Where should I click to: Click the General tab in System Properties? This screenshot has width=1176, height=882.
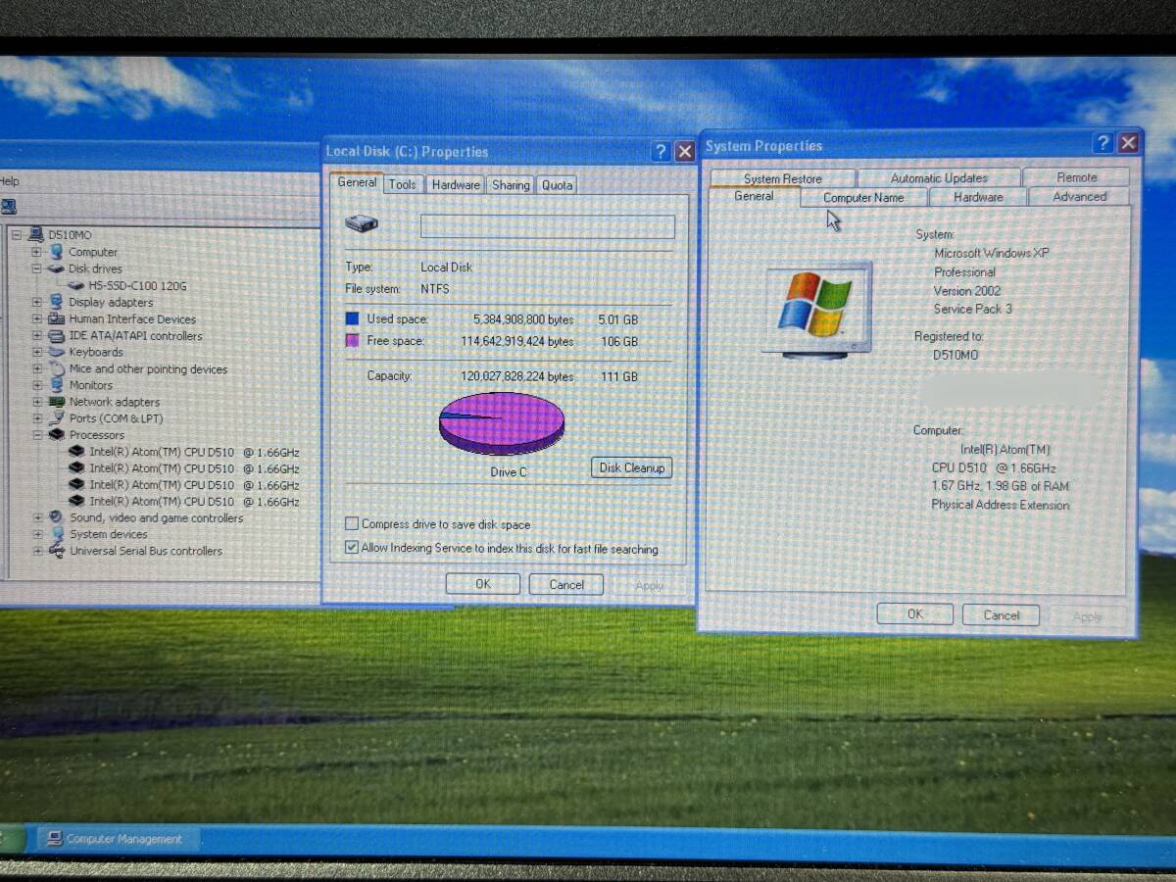pos(754,196)
